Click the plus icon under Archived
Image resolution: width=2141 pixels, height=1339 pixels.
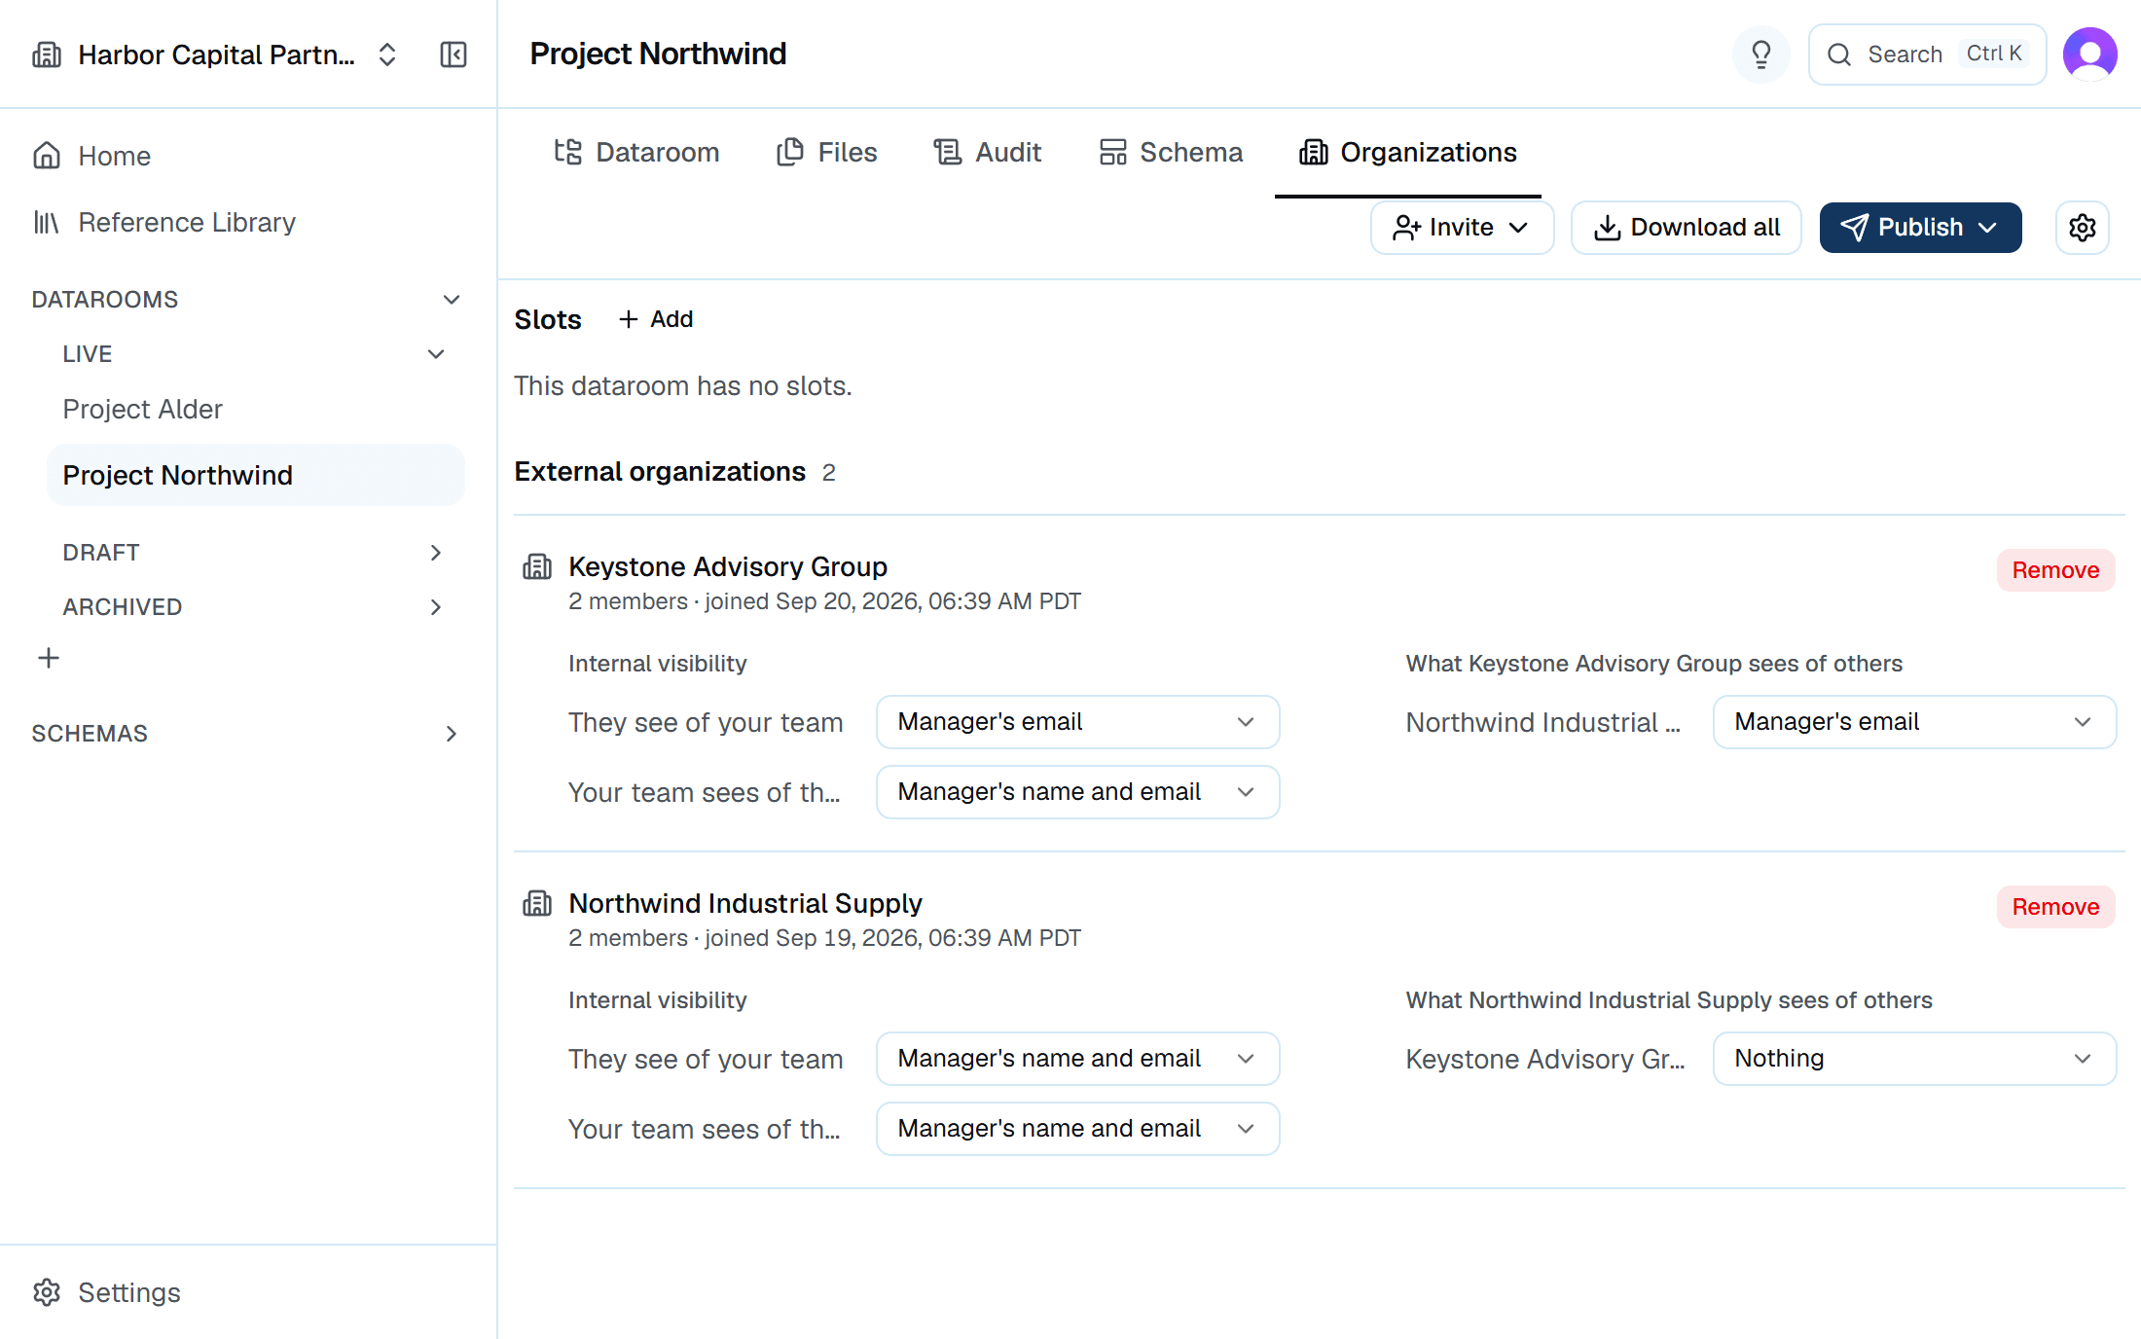point(49,659)
